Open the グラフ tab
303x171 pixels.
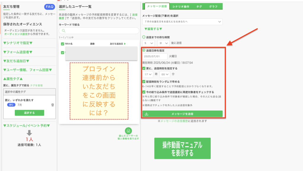click(x=213, y=6)
